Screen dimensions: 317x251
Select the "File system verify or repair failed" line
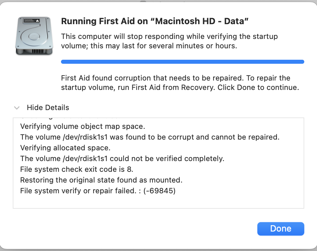pos(98,191)
